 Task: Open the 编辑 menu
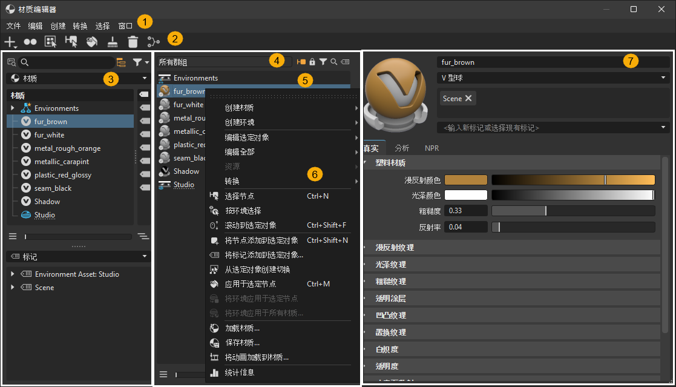tap(35, 26)
